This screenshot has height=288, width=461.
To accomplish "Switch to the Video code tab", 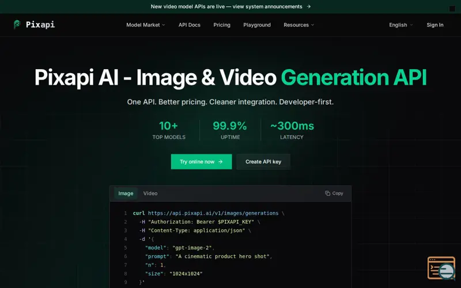I will 150,194.
